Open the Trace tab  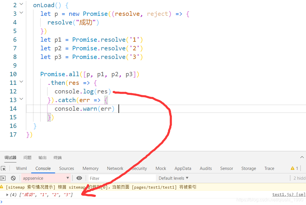coord(269,168)
